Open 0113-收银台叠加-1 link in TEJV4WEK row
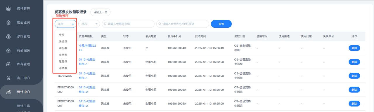The height and width of the screenshot is (112, 374). [87, 76]
